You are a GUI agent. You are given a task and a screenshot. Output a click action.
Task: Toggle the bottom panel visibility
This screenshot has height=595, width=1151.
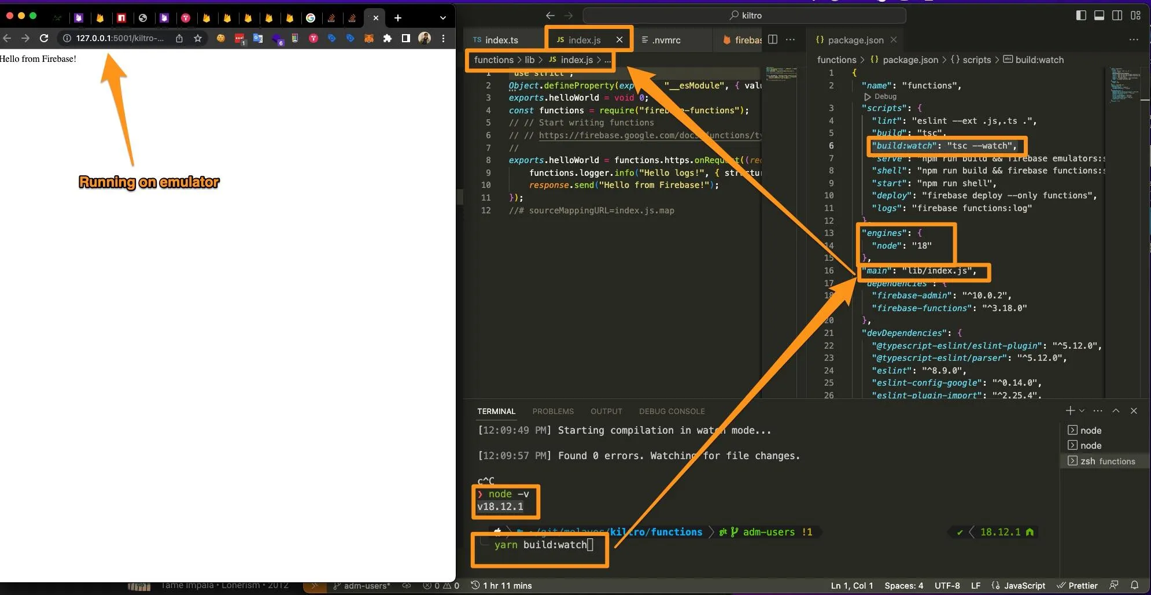click(x=1099, y=16)
